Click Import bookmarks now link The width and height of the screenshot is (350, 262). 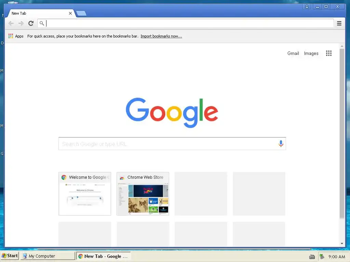(x=161, y=36)
